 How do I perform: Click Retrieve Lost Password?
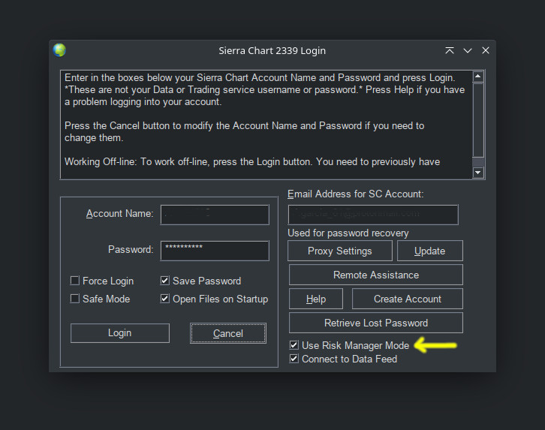[376, 323]
